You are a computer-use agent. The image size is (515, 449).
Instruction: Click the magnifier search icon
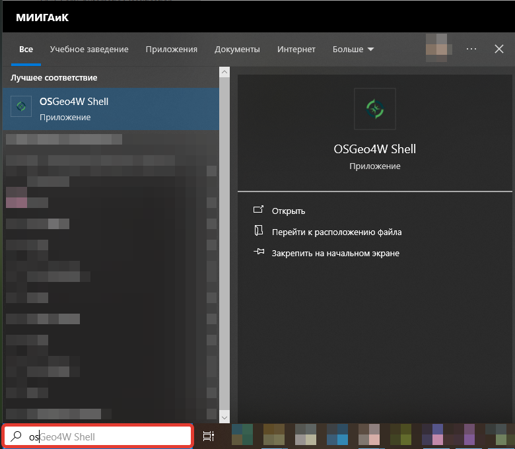(16, 436)
